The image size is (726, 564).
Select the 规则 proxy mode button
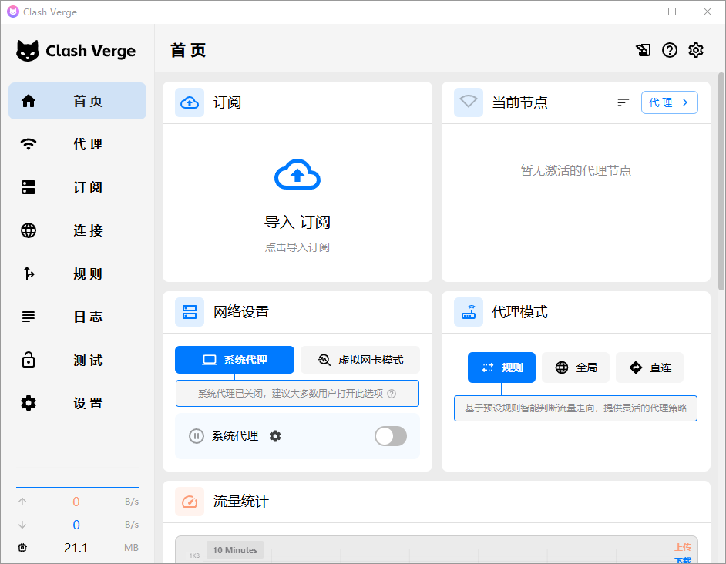[502, 368]
